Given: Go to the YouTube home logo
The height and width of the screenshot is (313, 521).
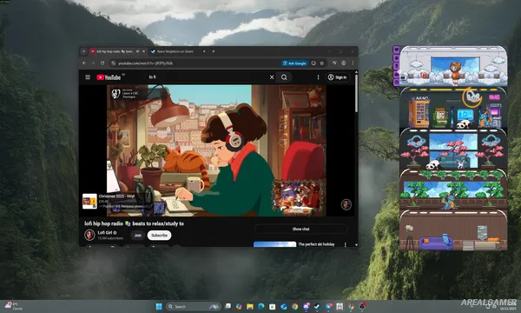Looking at the screenshot, I should pyautogui.click(x=109, y=77).
